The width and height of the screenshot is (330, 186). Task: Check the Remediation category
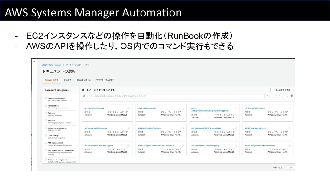(x=46, y=106)
